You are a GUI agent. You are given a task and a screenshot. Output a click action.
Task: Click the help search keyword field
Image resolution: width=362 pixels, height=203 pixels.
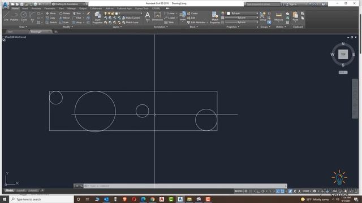tap(262, 4)
